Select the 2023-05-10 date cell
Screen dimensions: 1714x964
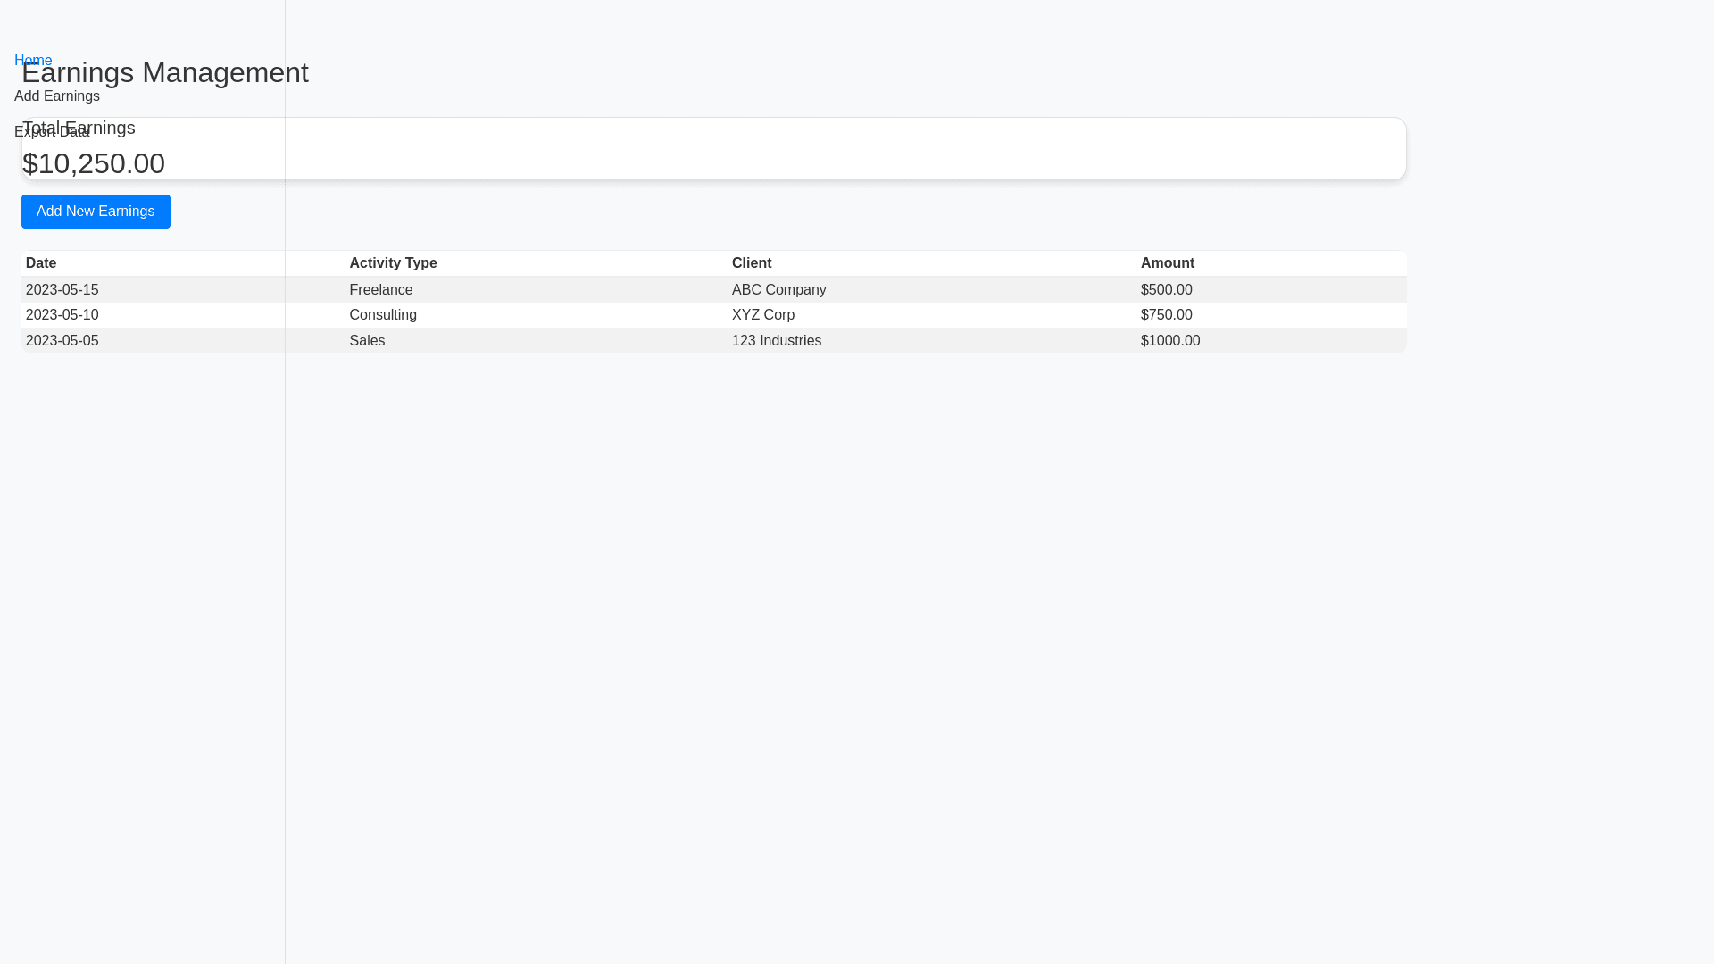click(x=62, y=315)
